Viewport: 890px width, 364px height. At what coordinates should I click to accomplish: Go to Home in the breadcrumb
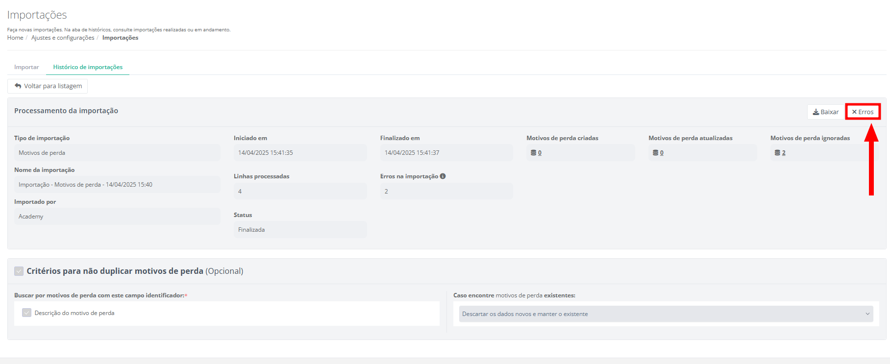pos(15,38)
